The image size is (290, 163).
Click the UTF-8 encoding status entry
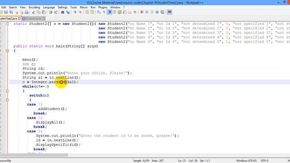click(265, 161)
